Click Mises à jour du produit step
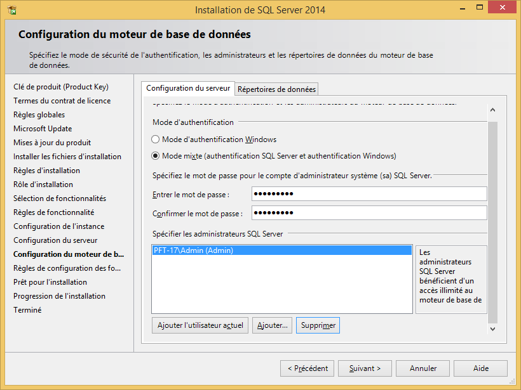This screenshot has height=390, width=521. click(52, 143)
